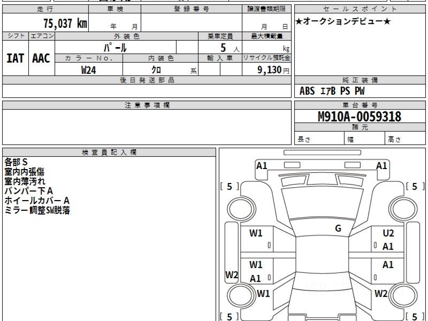Select the 5 人 seating capacity value

tap(230, 48)
